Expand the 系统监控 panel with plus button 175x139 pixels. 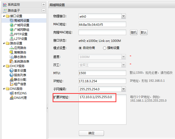(x=44, y=5)
